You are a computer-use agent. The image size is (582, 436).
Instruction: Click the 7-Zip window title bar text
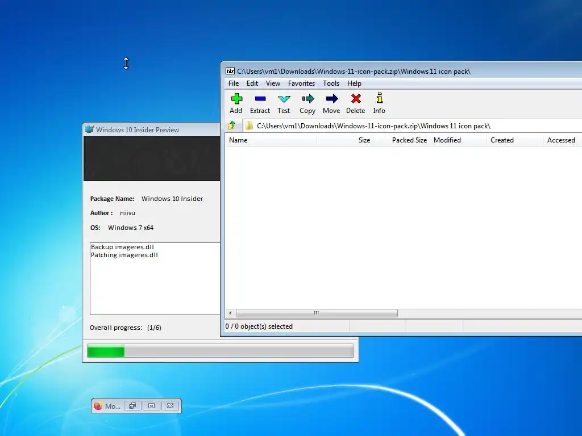point(354,71)
